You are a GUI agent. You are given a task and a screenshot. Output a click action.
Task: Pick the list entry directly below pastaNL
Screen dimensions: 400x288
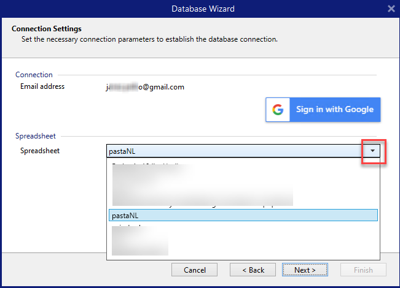click(x=135, y=227)
